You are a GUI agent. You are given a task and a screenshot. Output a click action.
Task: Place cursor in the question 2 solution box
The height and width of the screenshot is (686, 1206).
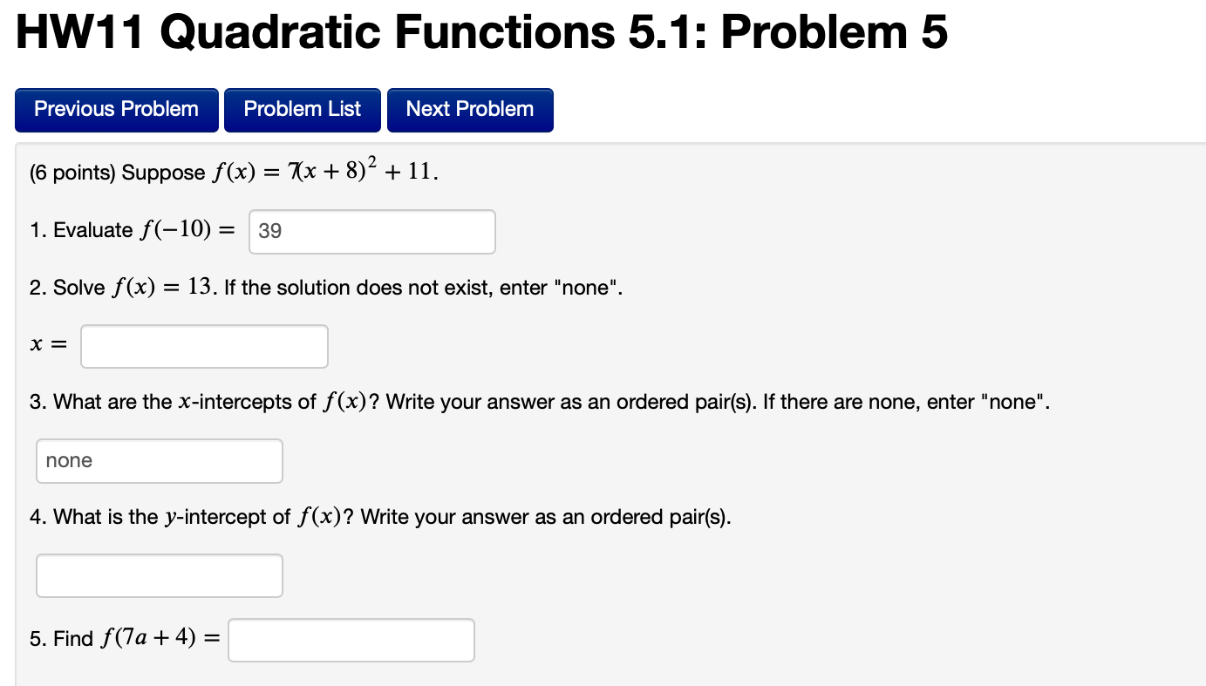point(204,346)
